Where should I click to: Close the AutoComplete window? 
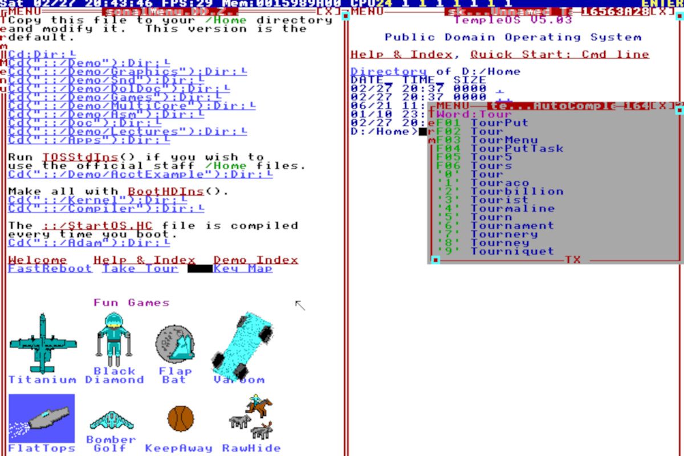662,105
